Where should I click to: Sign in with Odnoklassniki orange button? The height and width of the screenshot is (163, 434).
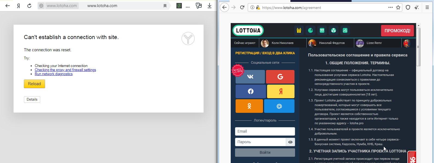pyautogui.click(x=249, y=106)
